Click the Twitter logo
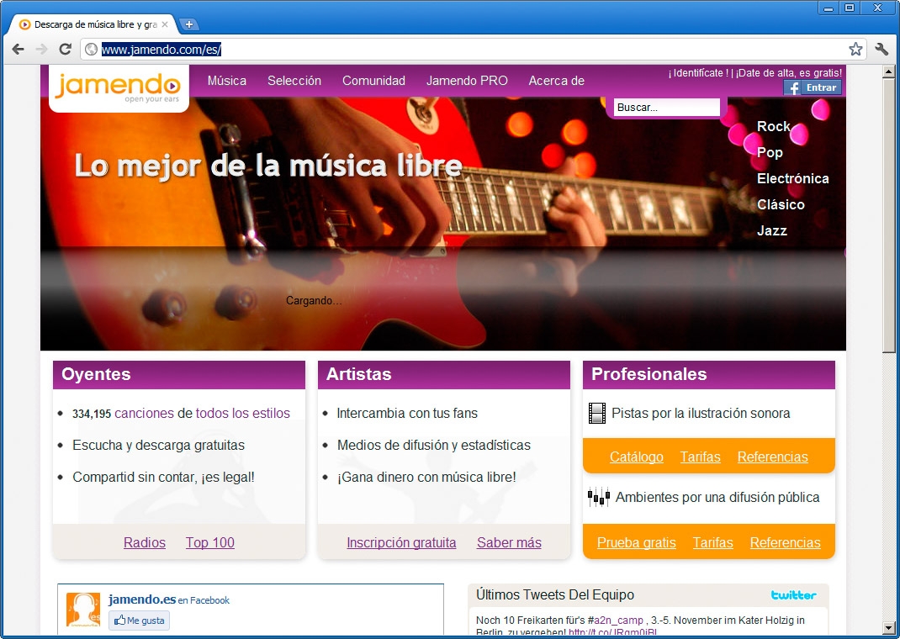The height and width of the screenshot is (639, 900). click(794, 594)
